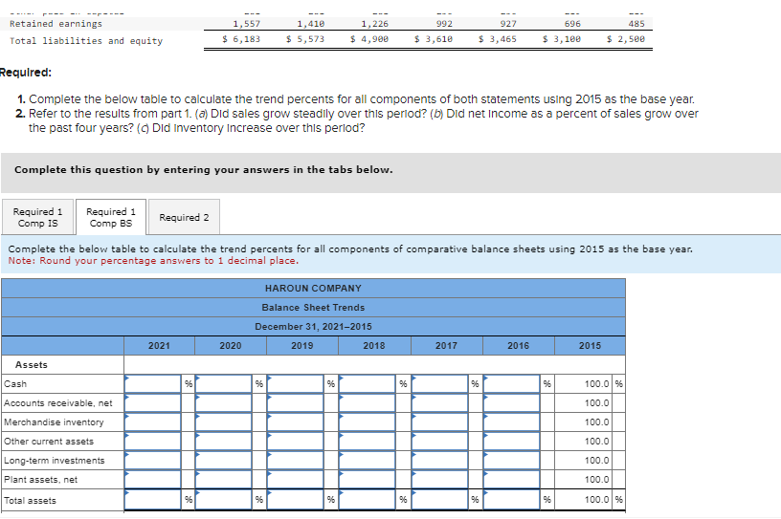The image size is (781, 519).
Task: Click Cash input for year 2016
Action: tap(511, 383)
